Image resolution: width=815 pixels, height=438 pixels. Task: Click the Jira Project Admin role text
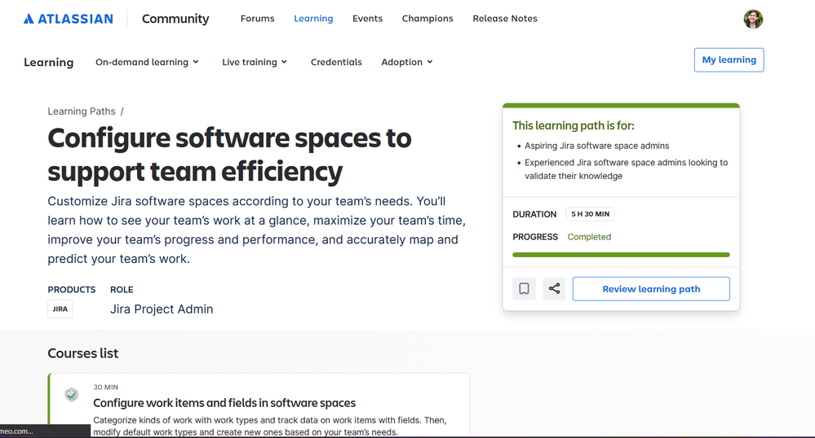pos(162,309)
